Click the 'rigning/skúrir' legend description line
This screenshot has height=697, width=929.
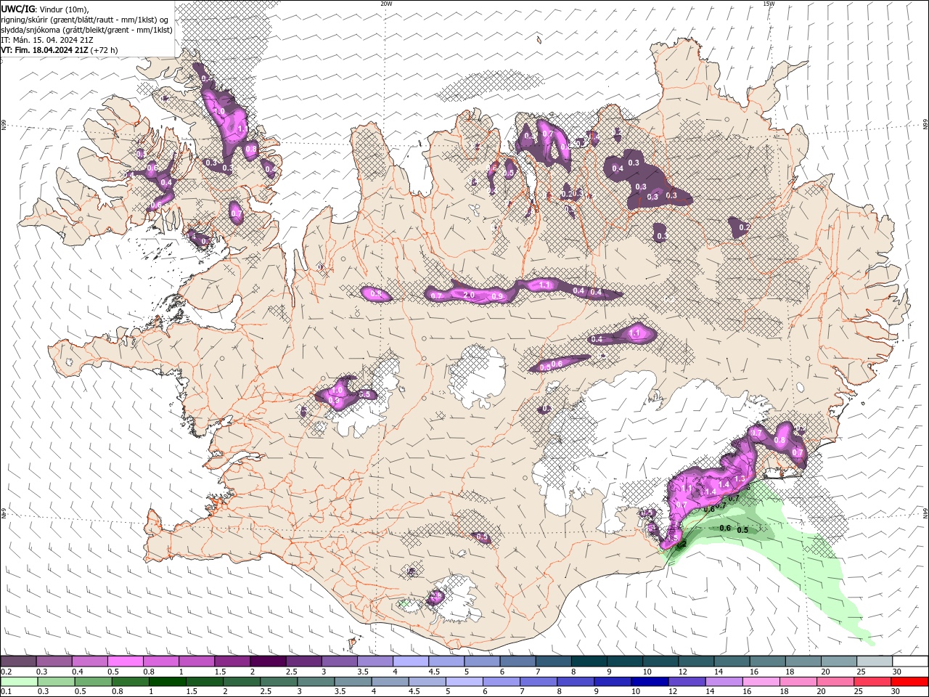pos(86,20)
